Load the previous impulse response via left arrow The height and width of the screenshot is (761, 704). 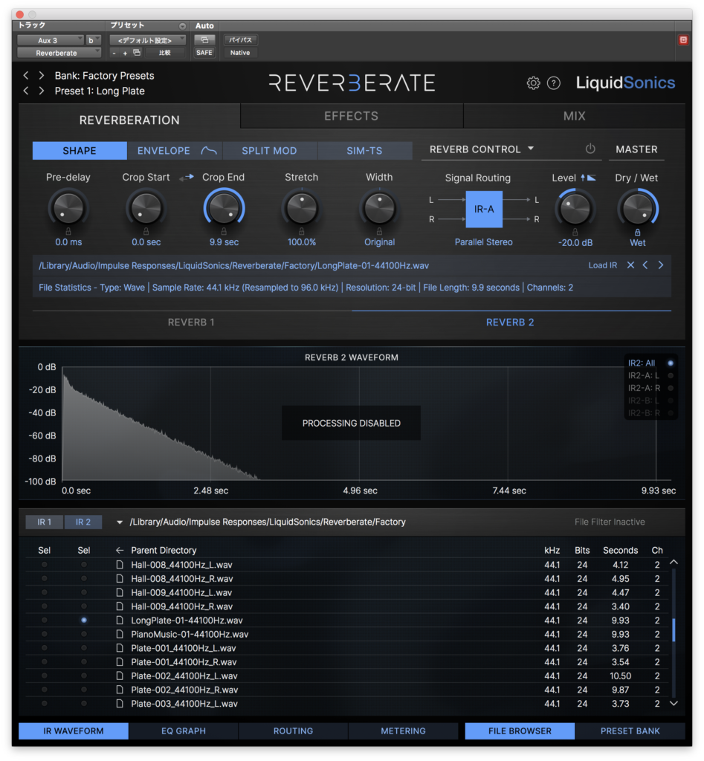645,265
